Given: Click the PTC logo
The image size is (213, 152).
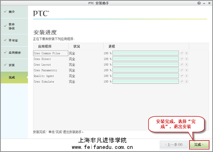Looking at the screenshot, I should [41, 13].
